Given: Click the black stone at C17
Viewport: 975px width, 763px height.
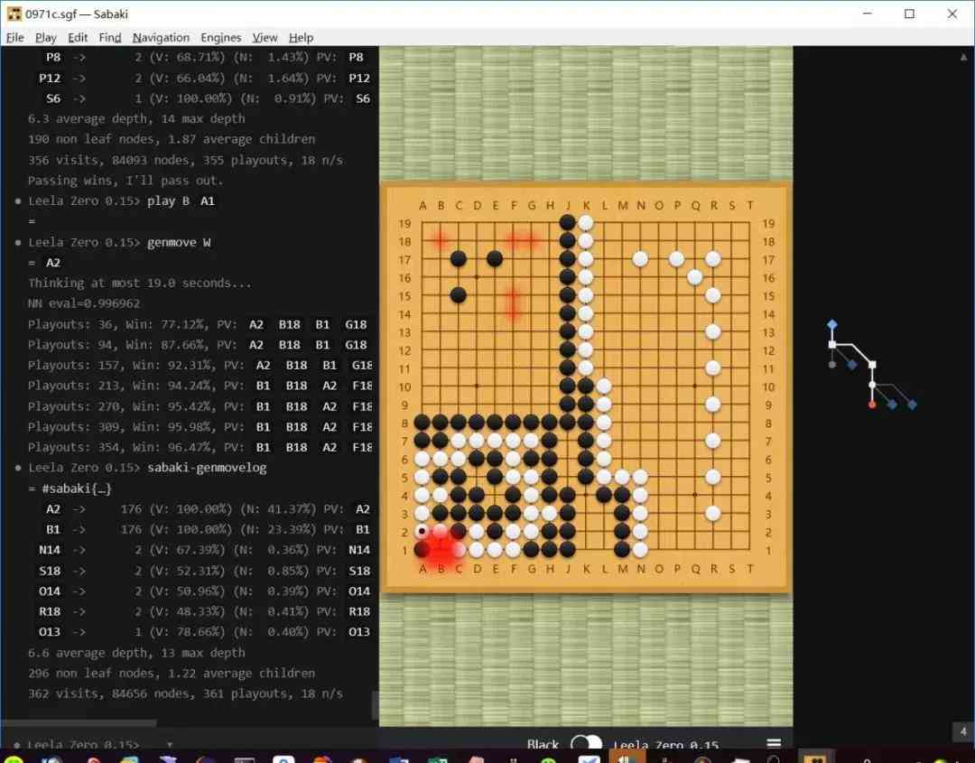Looking at the screenshot, I should pyautogui.click(x=459, y=258).
